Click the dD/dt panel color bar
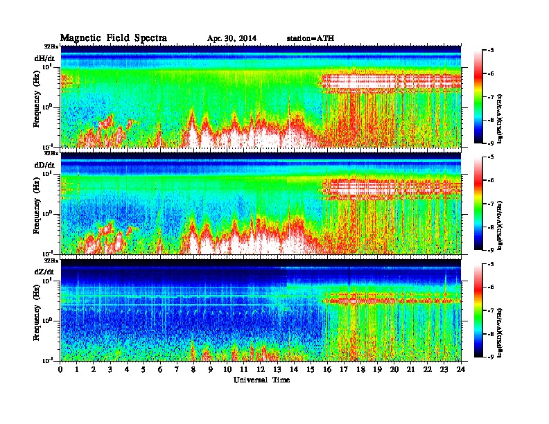 tap(478, 203)
